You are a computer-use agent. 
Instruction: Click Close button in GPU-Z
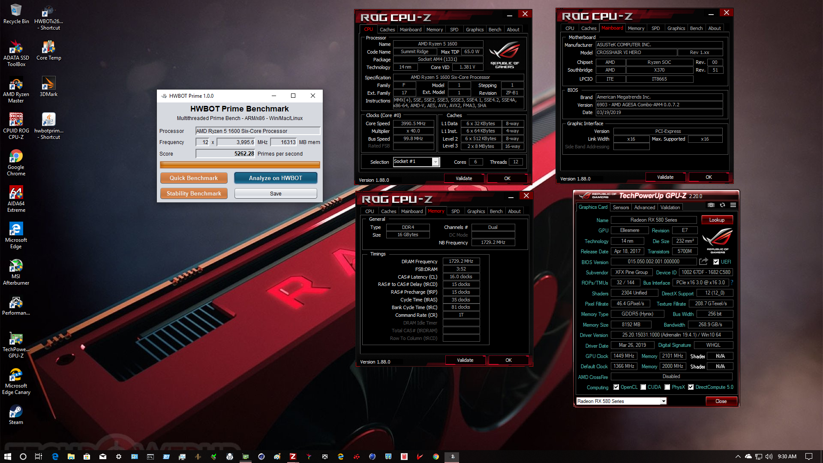[721, 401]
